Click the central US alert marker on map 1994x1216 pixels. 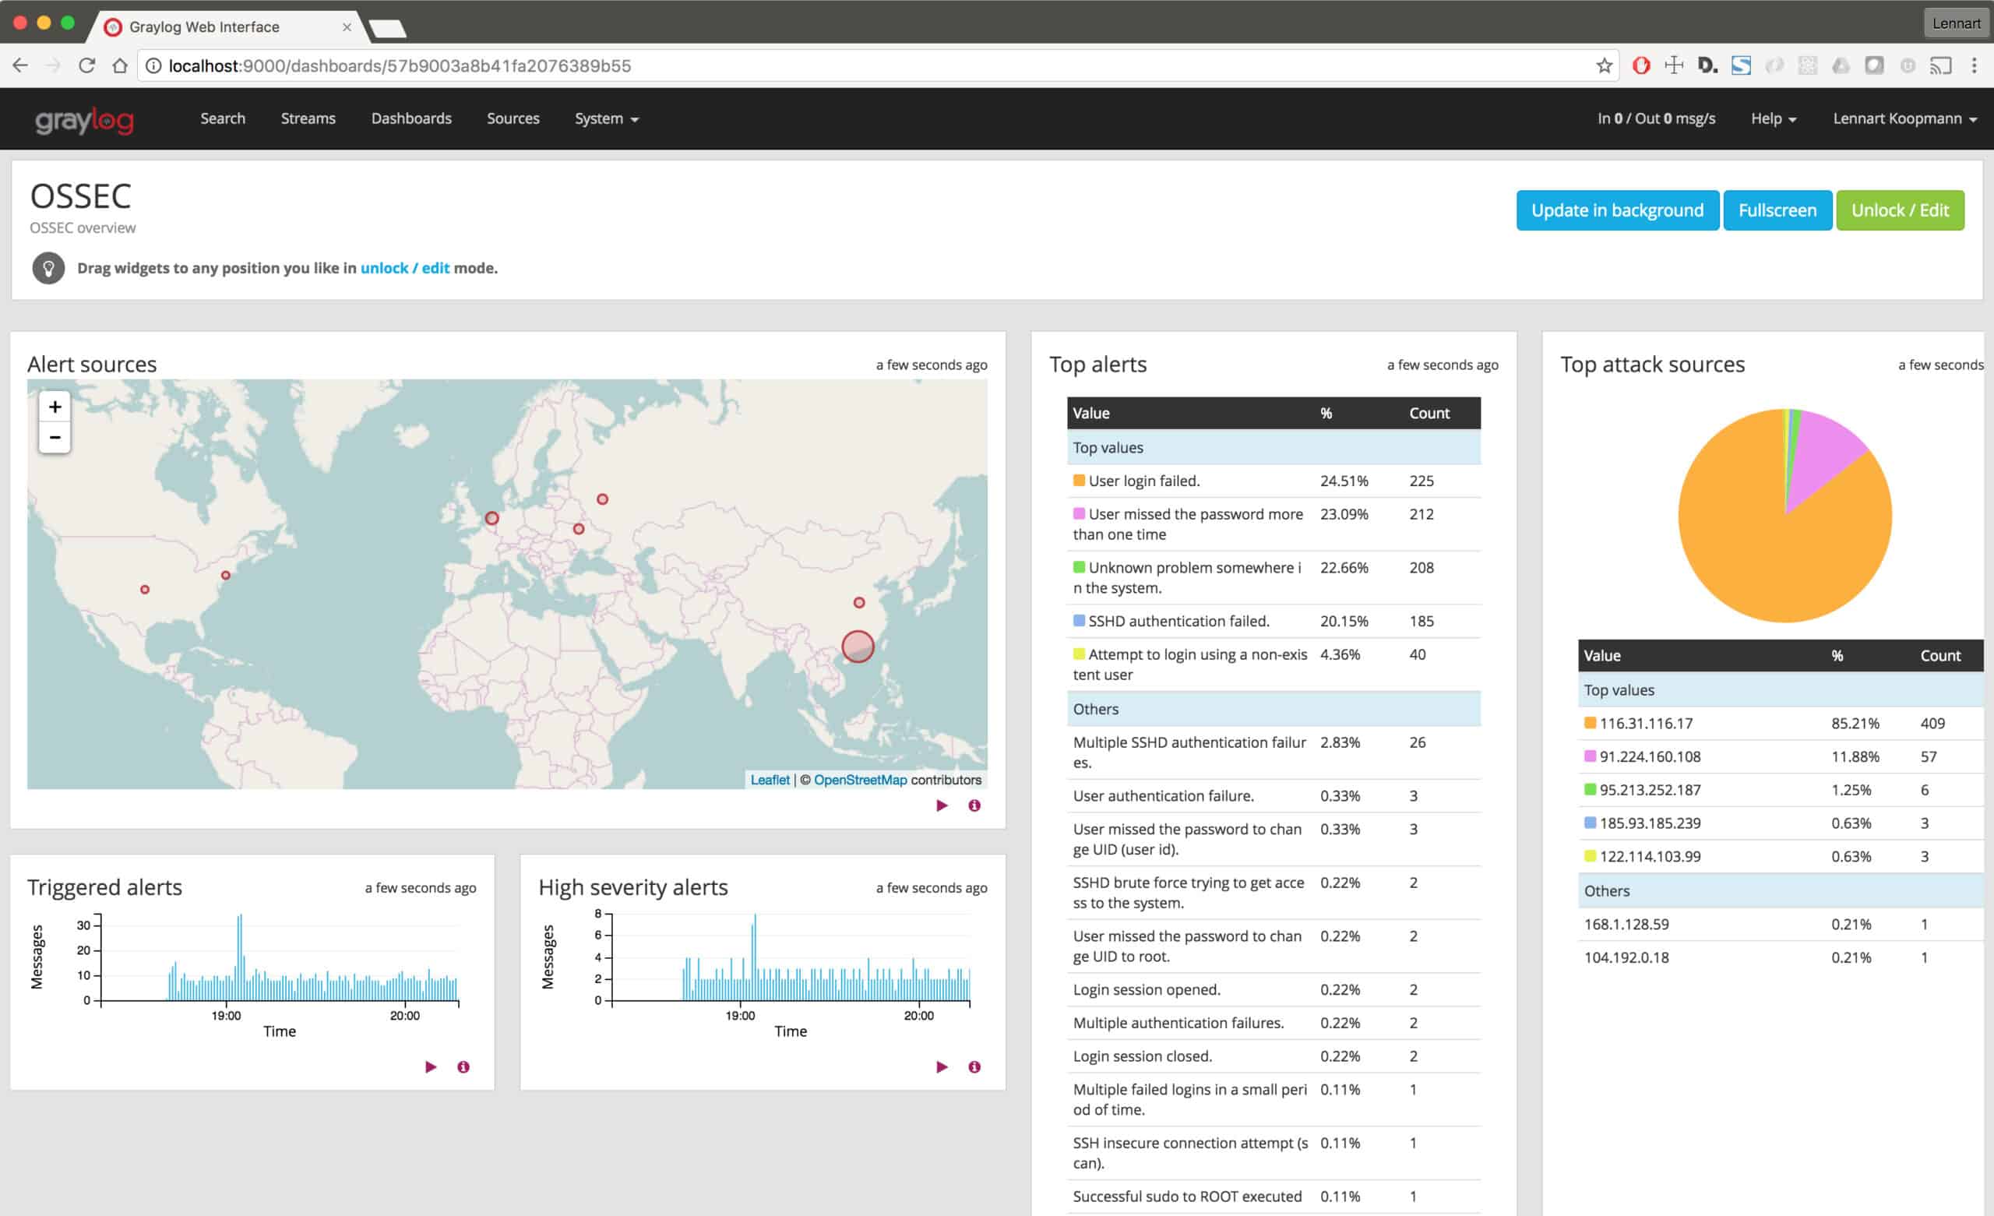[x=145, y=590]
